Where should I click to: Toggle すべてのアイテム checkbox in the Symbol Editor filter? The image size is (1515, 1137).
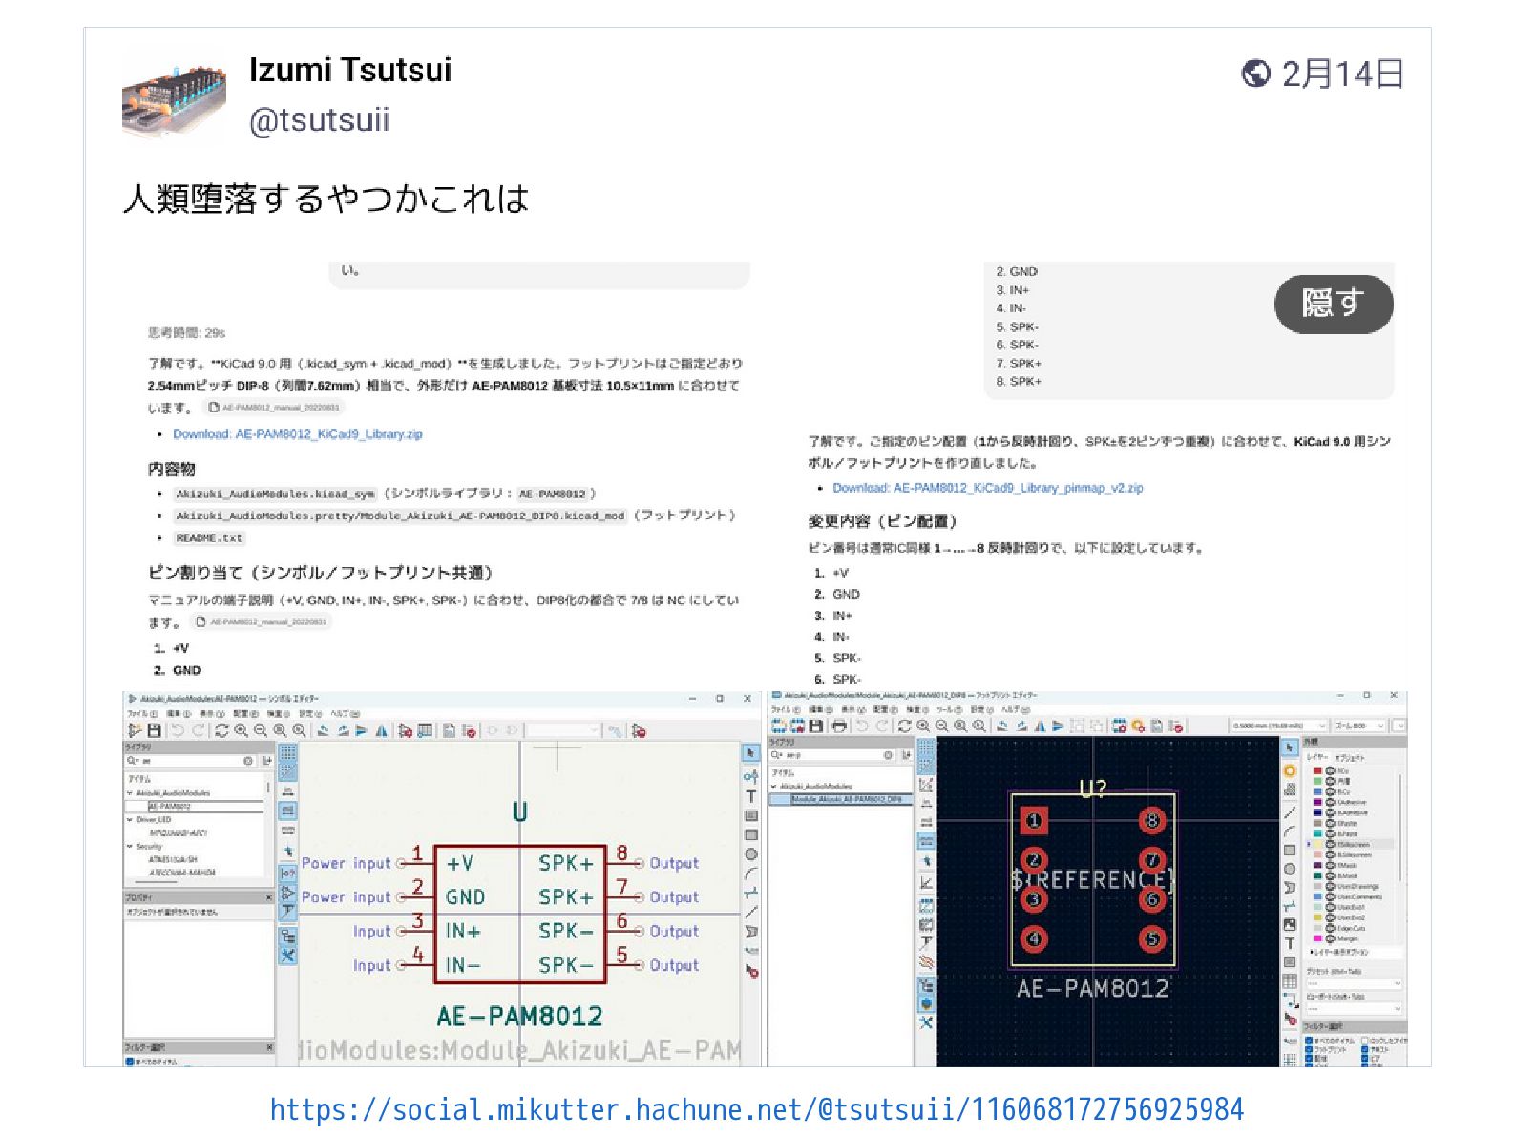click(x=130, y=1062)
